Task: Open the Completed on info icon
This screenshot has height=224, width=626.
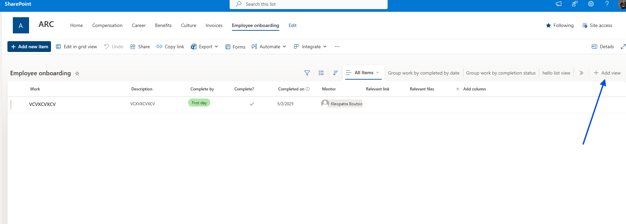Action: pos(308,89)
